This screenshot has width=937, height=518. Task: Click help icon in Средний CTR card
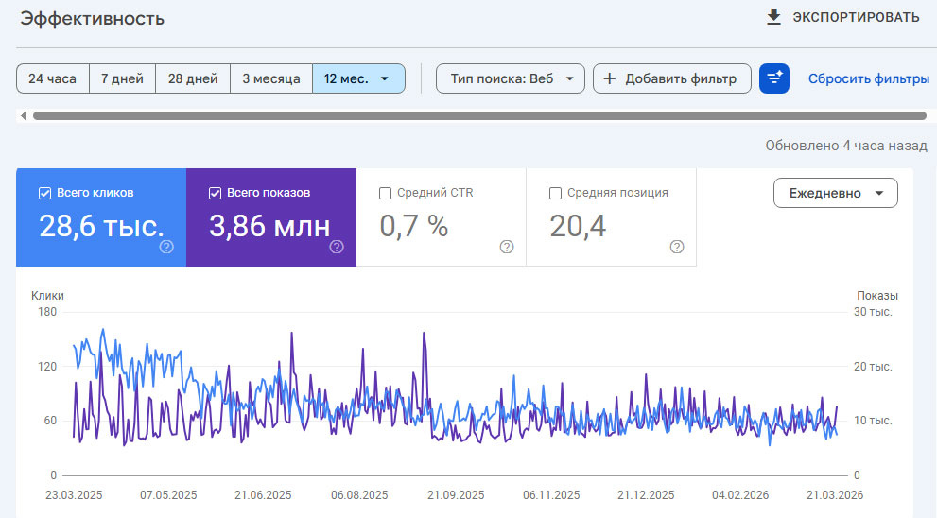click(x=507, y=247)
